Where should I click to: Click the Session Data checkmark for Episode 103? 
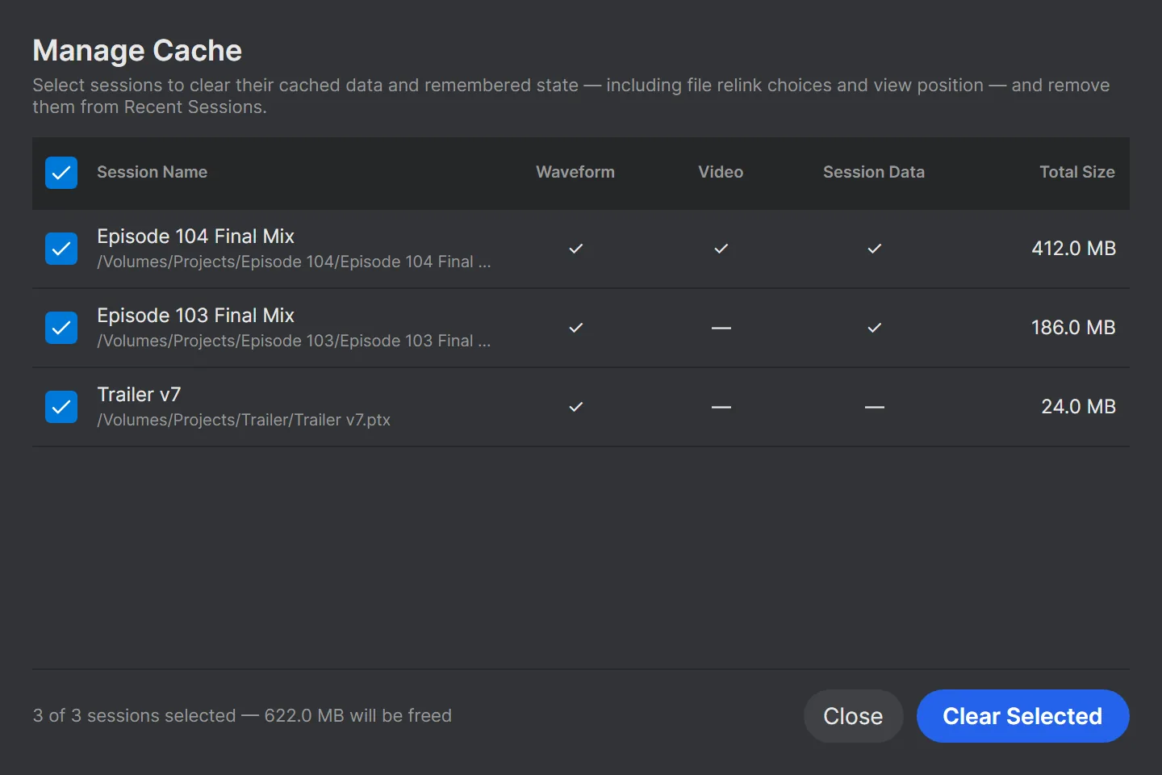(874, 328)
